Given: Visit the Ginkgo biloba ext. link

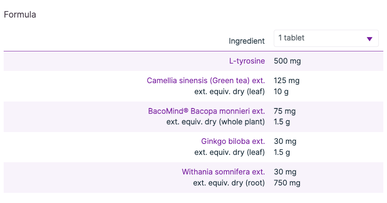Looking at the screenshot, I should click(x=233, y=141).
